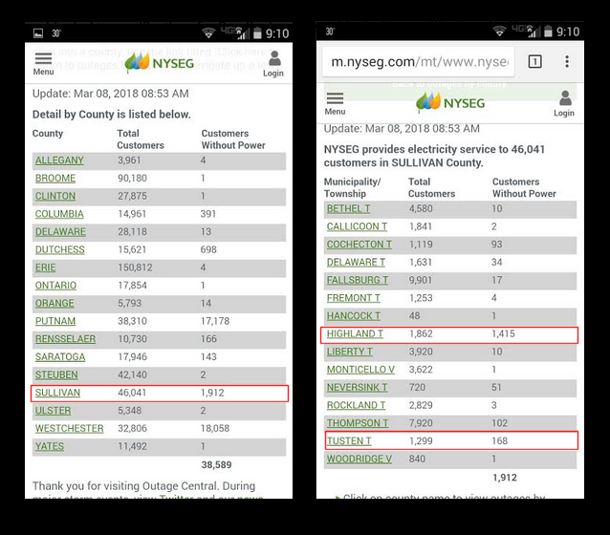610x535 pixels.
Task: Open the Menu hamburger icon in left phone
Action: (43, 58)
